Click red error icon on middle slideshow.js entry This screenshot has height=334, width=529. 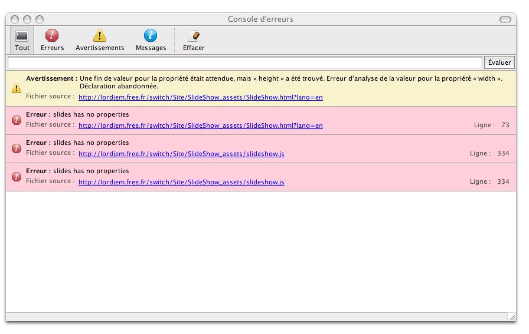coord(17,148)
